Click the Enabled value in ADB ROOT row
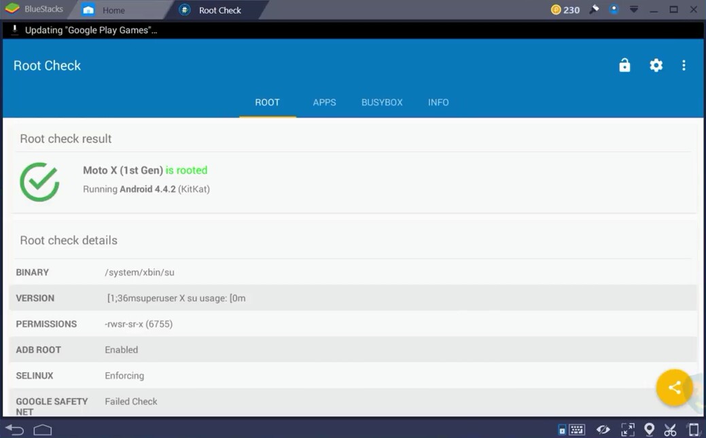The image size is (706, 438). click(122, 350)
